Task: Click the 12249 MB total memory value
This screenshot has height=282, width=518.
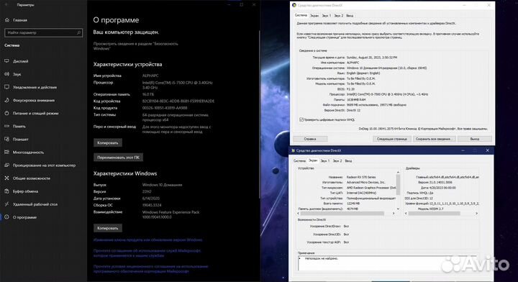Action: [x=353, y=204]
